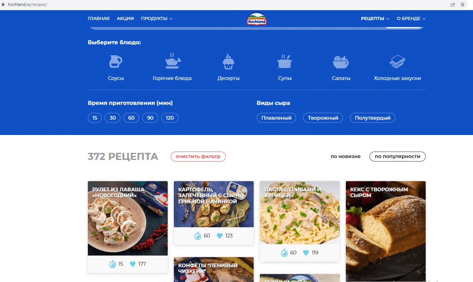Click the browser bookmark star icon

tap(462, 5)
